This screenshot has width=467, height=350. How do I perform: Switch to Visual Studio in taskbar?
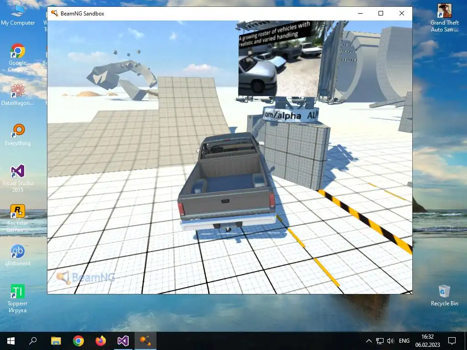123,341
